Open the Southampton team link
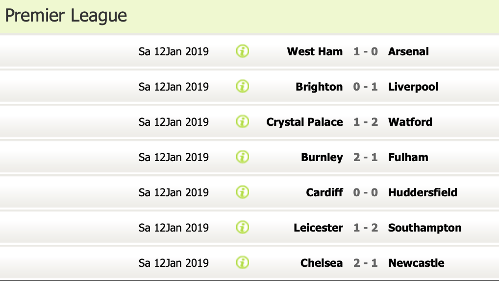The image size is (499, 281). tap(424, 228)
